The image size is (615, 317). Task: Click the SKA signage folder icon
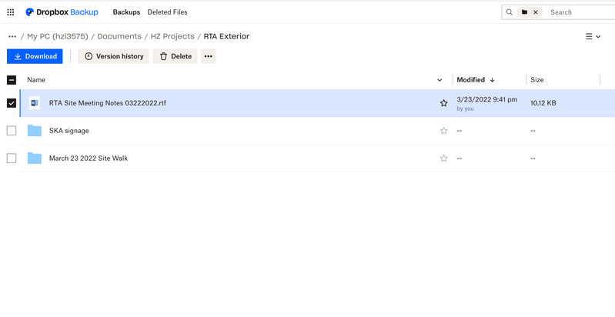click(x=35, y=131)
